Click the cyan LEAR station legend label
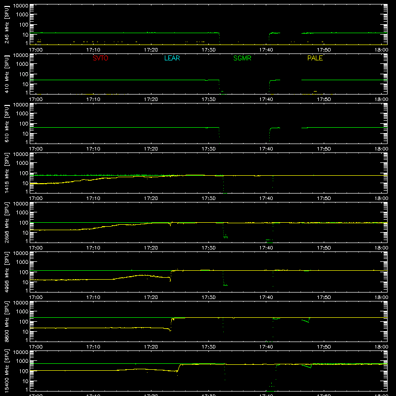Screen dimensions: 396x396 pyautogui.click(x=172, y=58)
